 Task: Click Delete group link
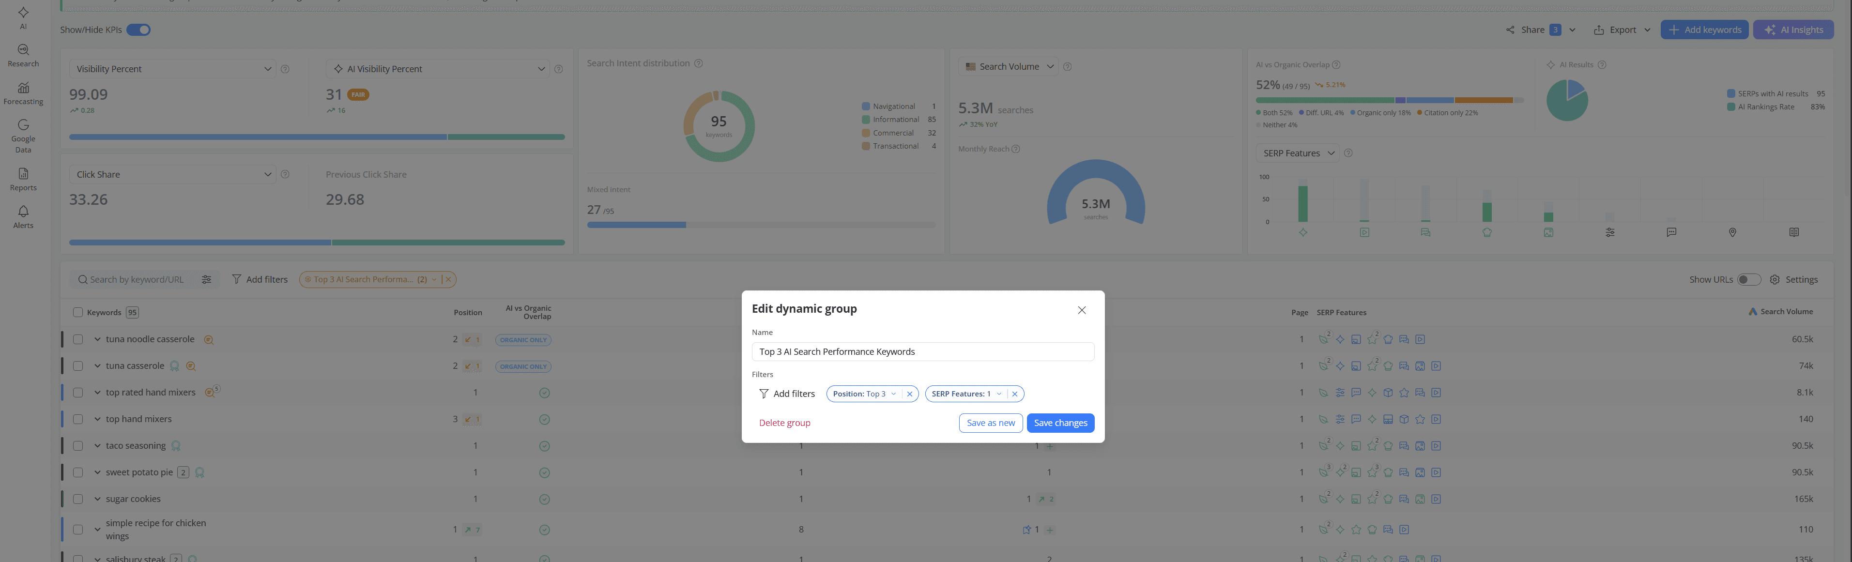pyautogui.click(x=784, y=423)
